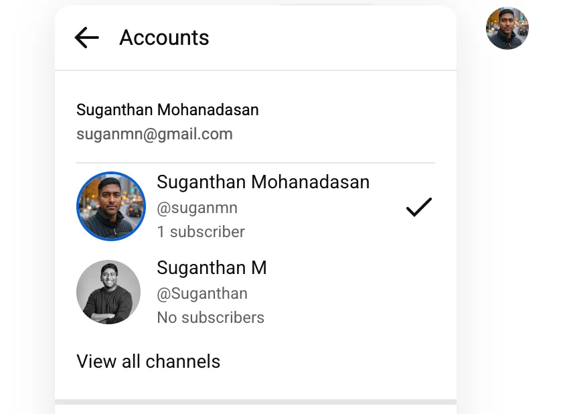569x414 pixels.
Task: Click empty space right of "No subscribers"
Action: tap(348, 318)
